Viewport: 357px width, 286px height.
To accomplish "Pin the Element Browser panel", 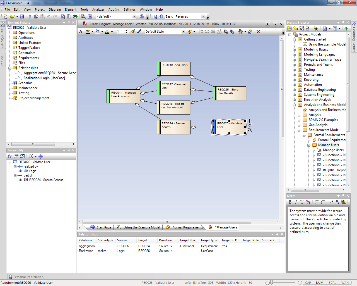I will point(69,23).
